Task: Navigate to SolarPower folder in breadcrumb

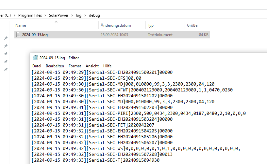Action: 59,15
